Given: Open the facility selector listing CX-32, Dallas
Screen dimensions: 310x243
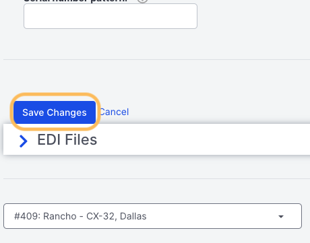Looking at the screenshot, I should [152, 216].
